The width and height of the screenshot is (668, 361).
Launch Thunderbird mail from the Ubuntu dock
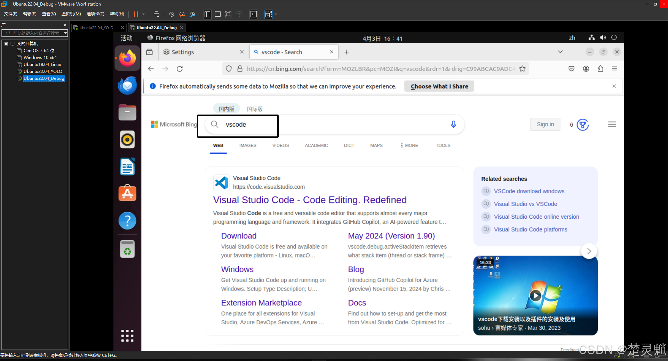127,85
